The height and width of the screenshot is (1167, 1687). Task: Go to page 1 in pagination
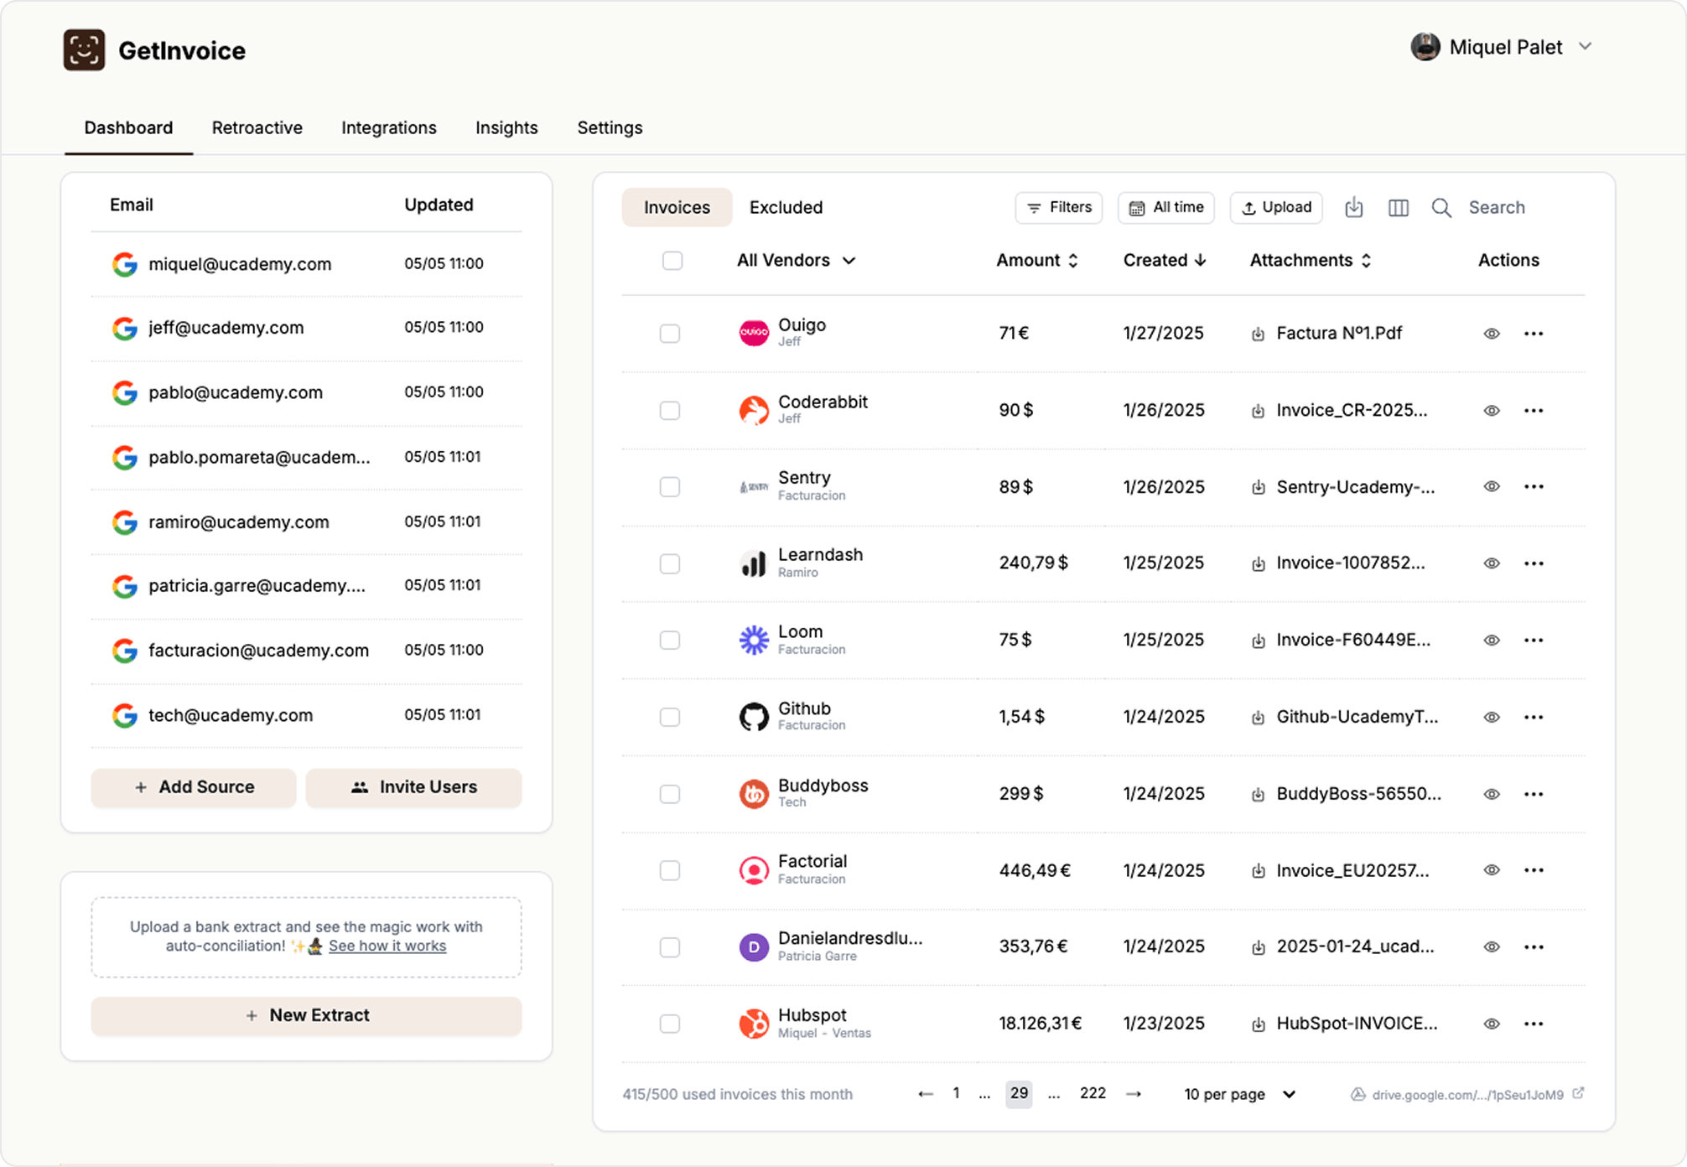pos(956,1093)
